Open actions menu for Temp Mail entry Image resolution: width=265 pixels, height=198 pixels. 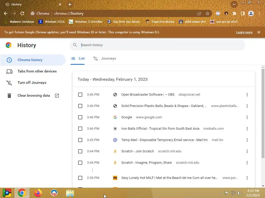[247, 140]
